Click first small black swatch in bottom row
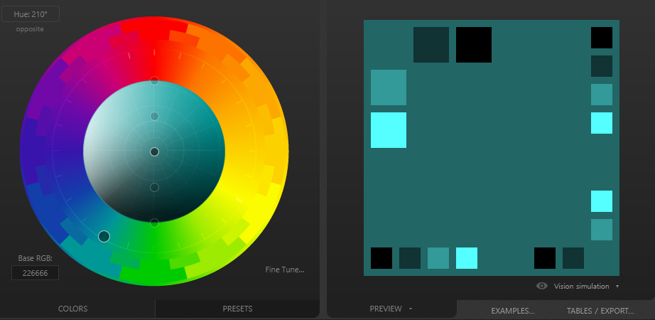Screen dimensions: 655x320 (381, 258)
